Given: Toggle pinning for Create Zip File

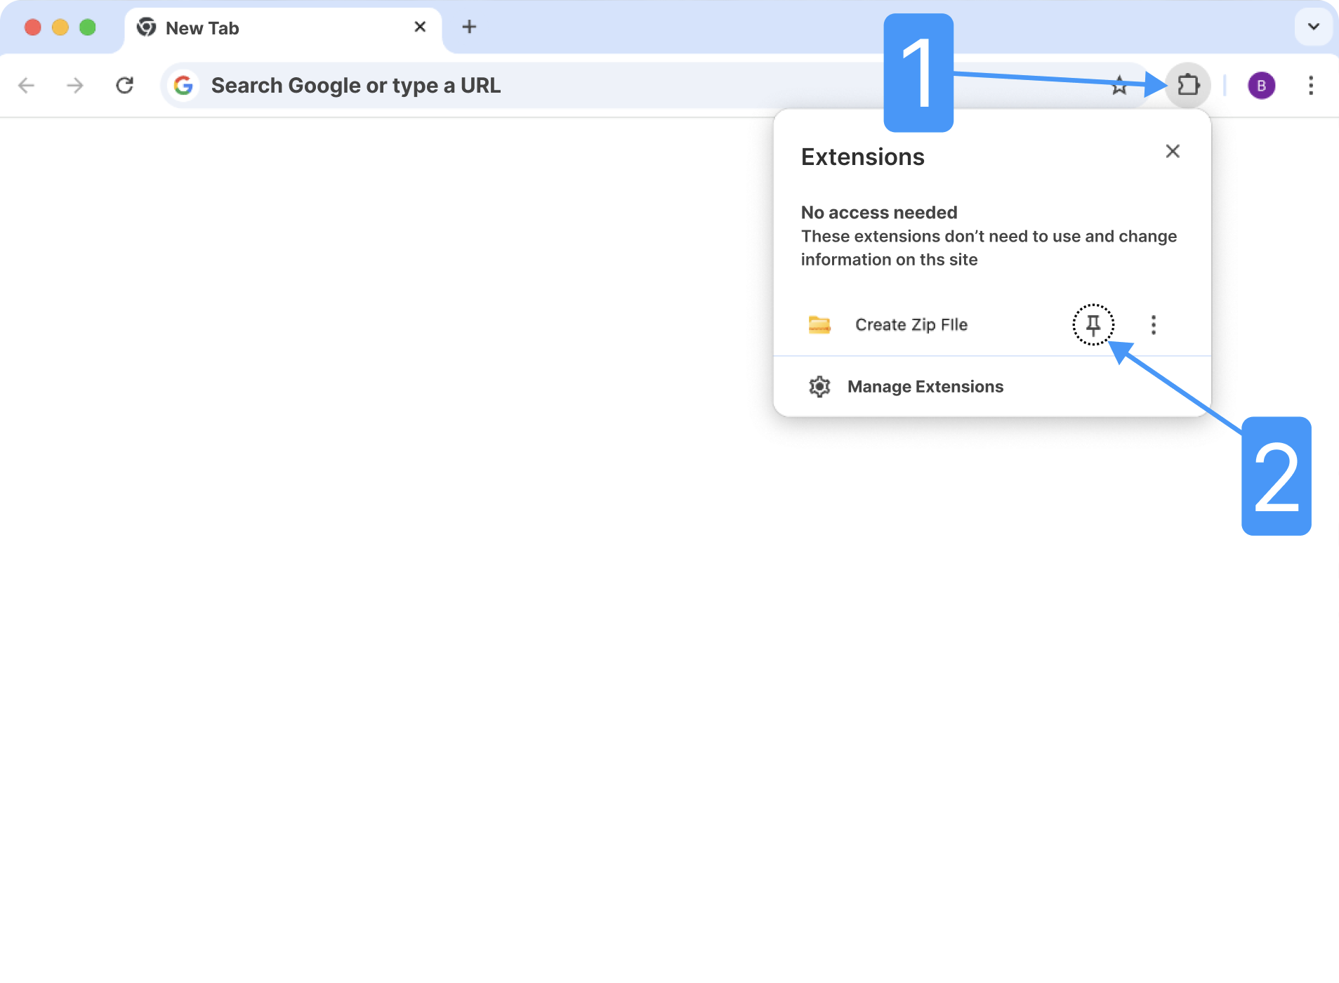Looking at the screenshot, I should (x=1092, y=324).
